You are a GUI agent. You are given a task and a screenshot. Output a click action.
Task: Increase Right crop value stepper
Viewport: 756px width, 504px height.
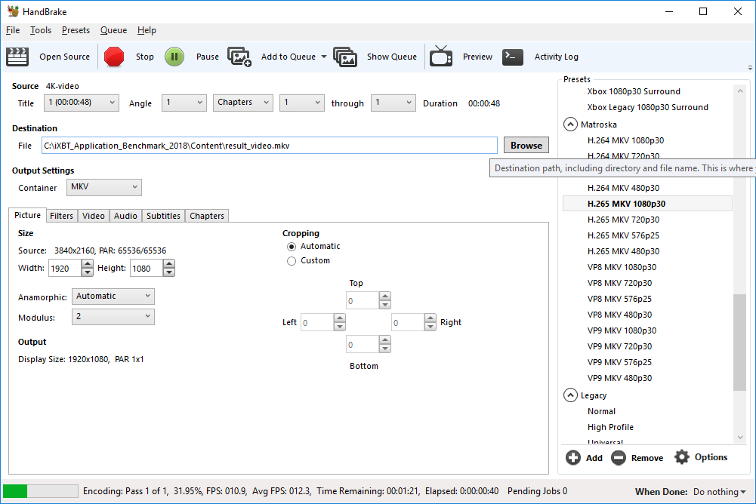click(x=430, y=318)
